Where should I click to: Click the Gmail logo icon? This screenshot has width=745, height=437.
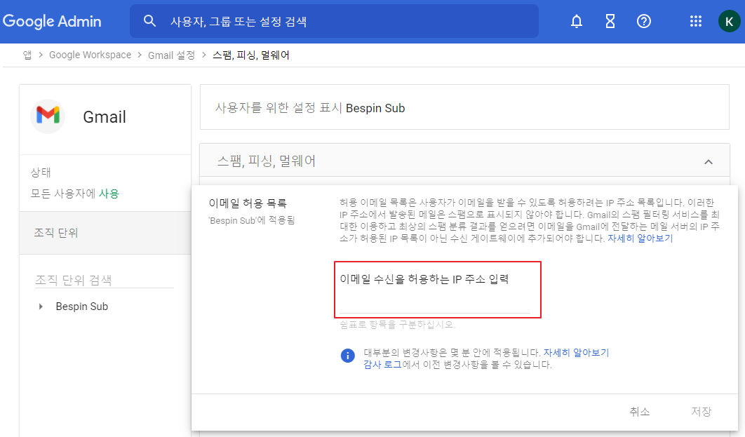tap(48, 116)
